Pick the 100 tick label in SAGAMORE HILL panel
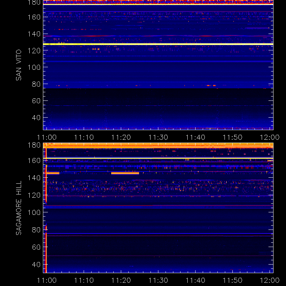 pyautogui.click(x=34, y=212)
